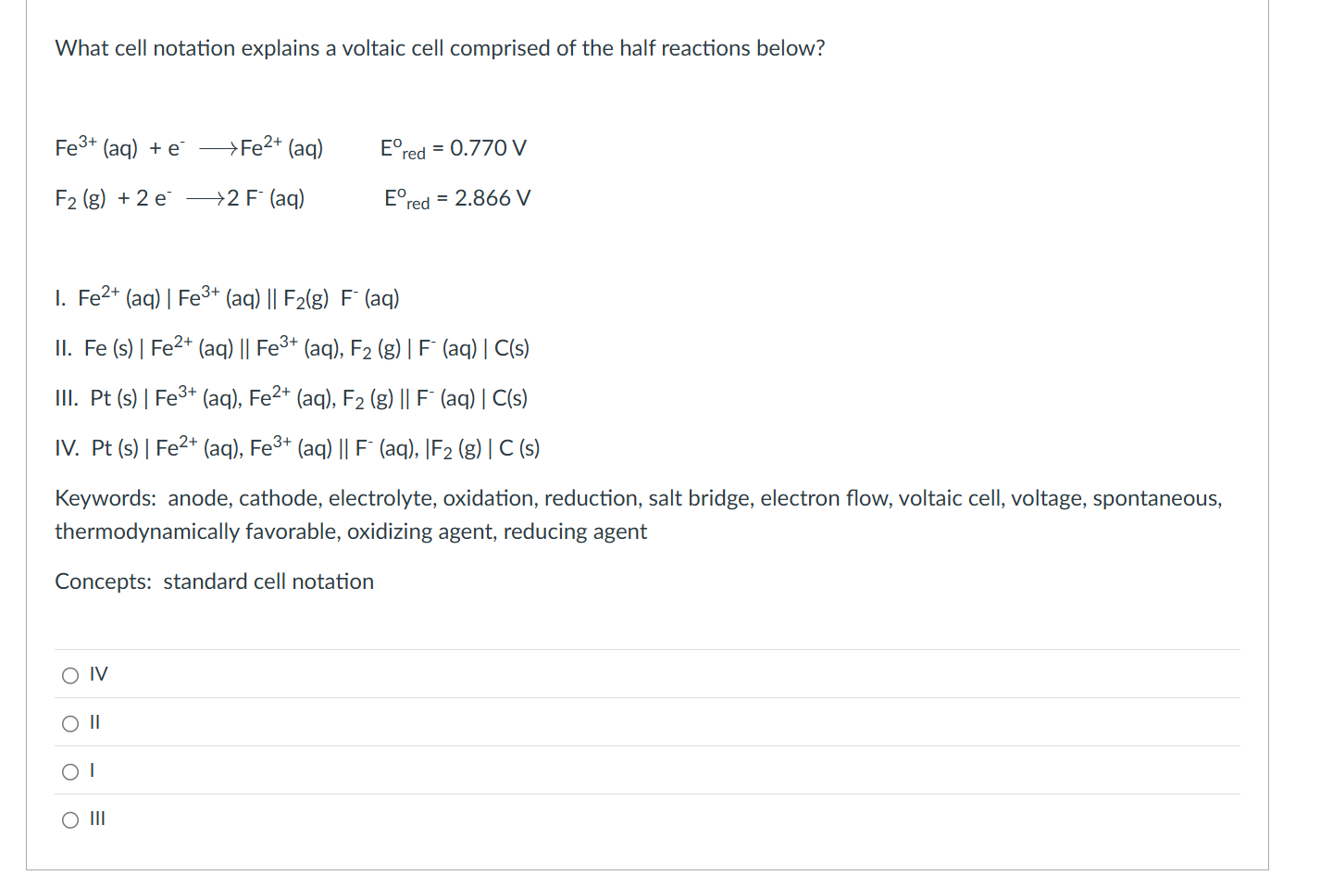The height and width of the screenshot is (888, 1333).
Task: Select radio button for answer II
Action: click(x=70, y=723)
